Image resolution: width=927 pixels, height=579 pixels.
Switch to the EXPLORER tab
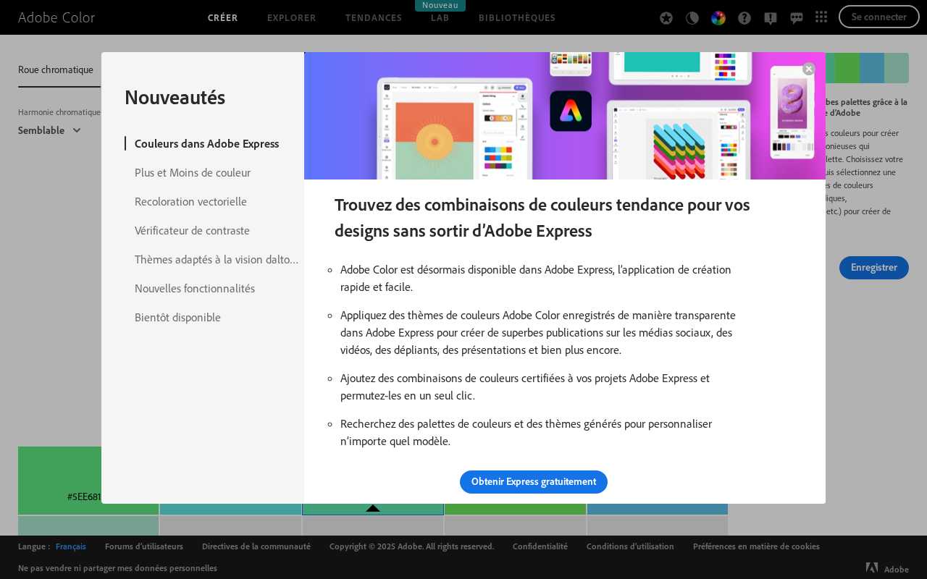point(291,17)
